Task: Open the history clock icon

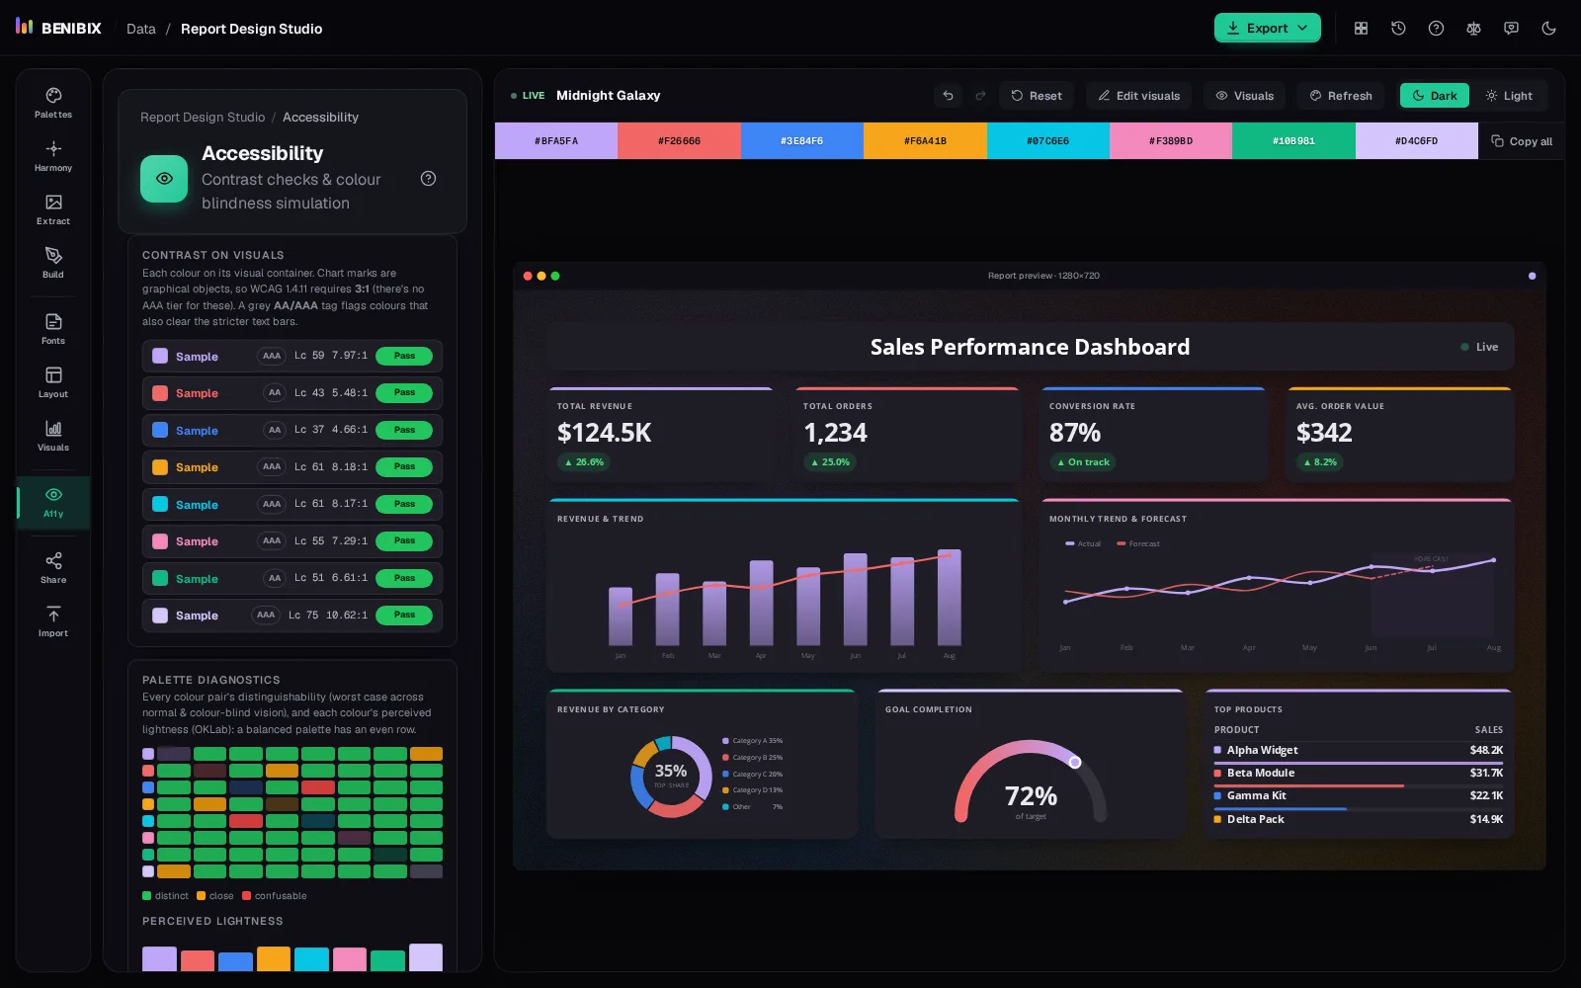Action: [x=1398, y=29]
